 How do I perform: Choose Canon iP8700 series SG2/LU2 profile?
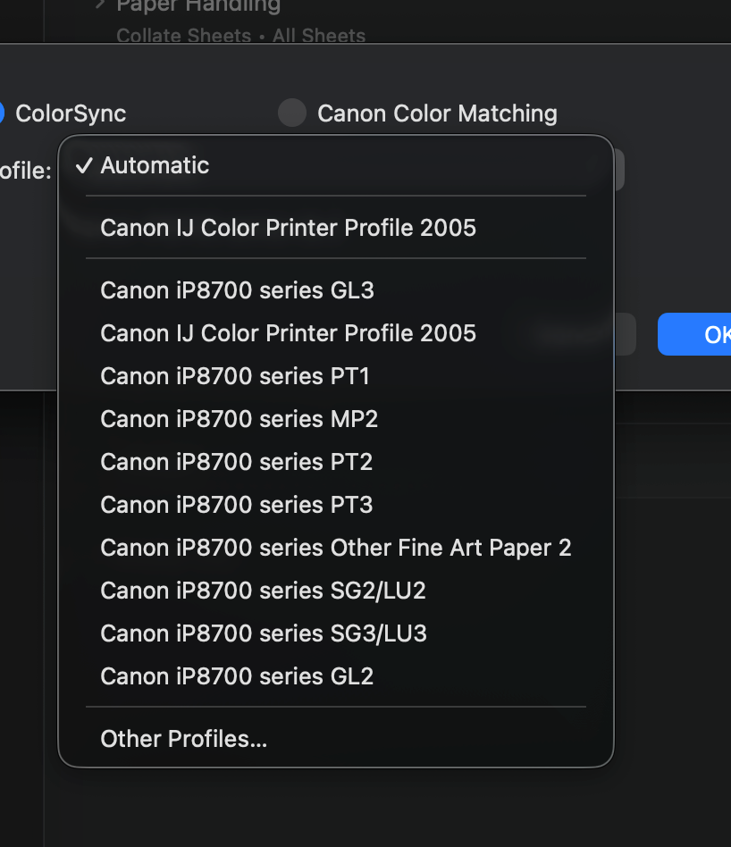coord(335,591)
